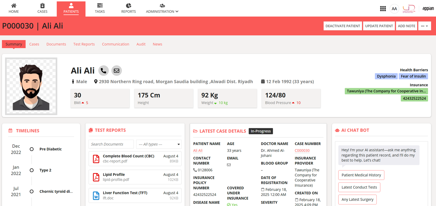436x206 pixels.
Task: Switch to the Summary tab
Action: pos(14,44)
